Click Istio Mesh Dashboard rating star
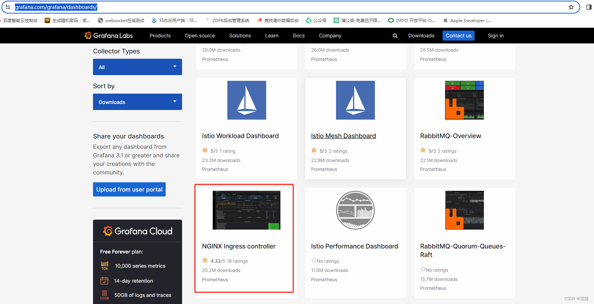Image resolution: width=594 pixels, height=304 pixels. pyautogui.click(x=314, y=150)
